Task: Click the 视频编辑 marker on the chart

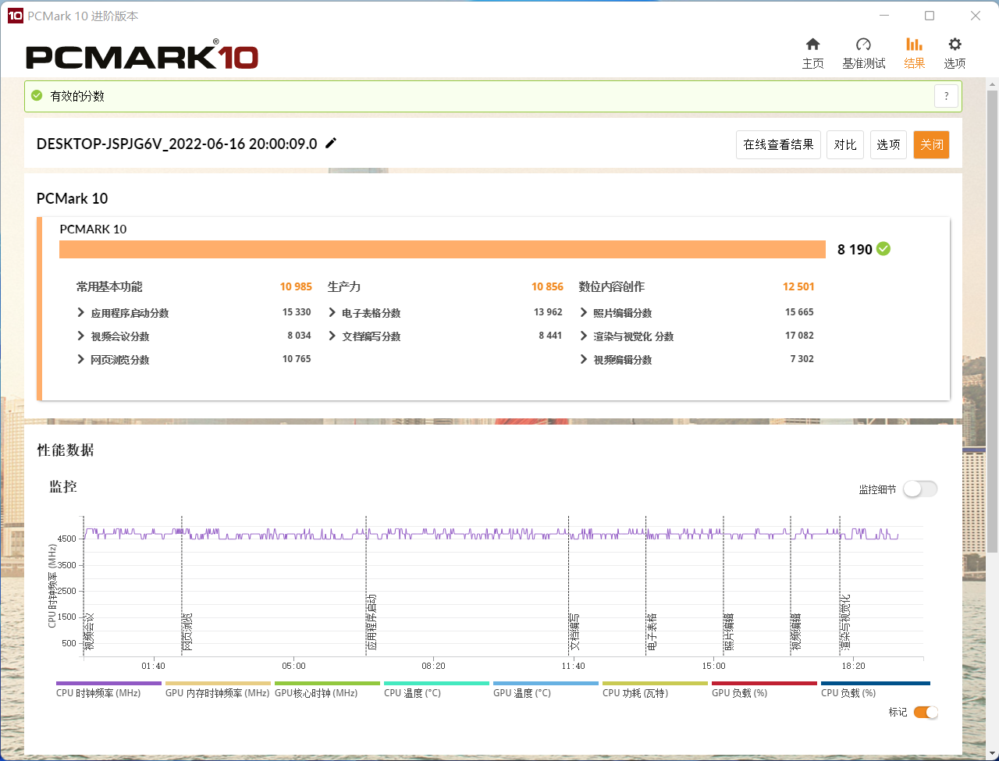Action: coord(796,631)
